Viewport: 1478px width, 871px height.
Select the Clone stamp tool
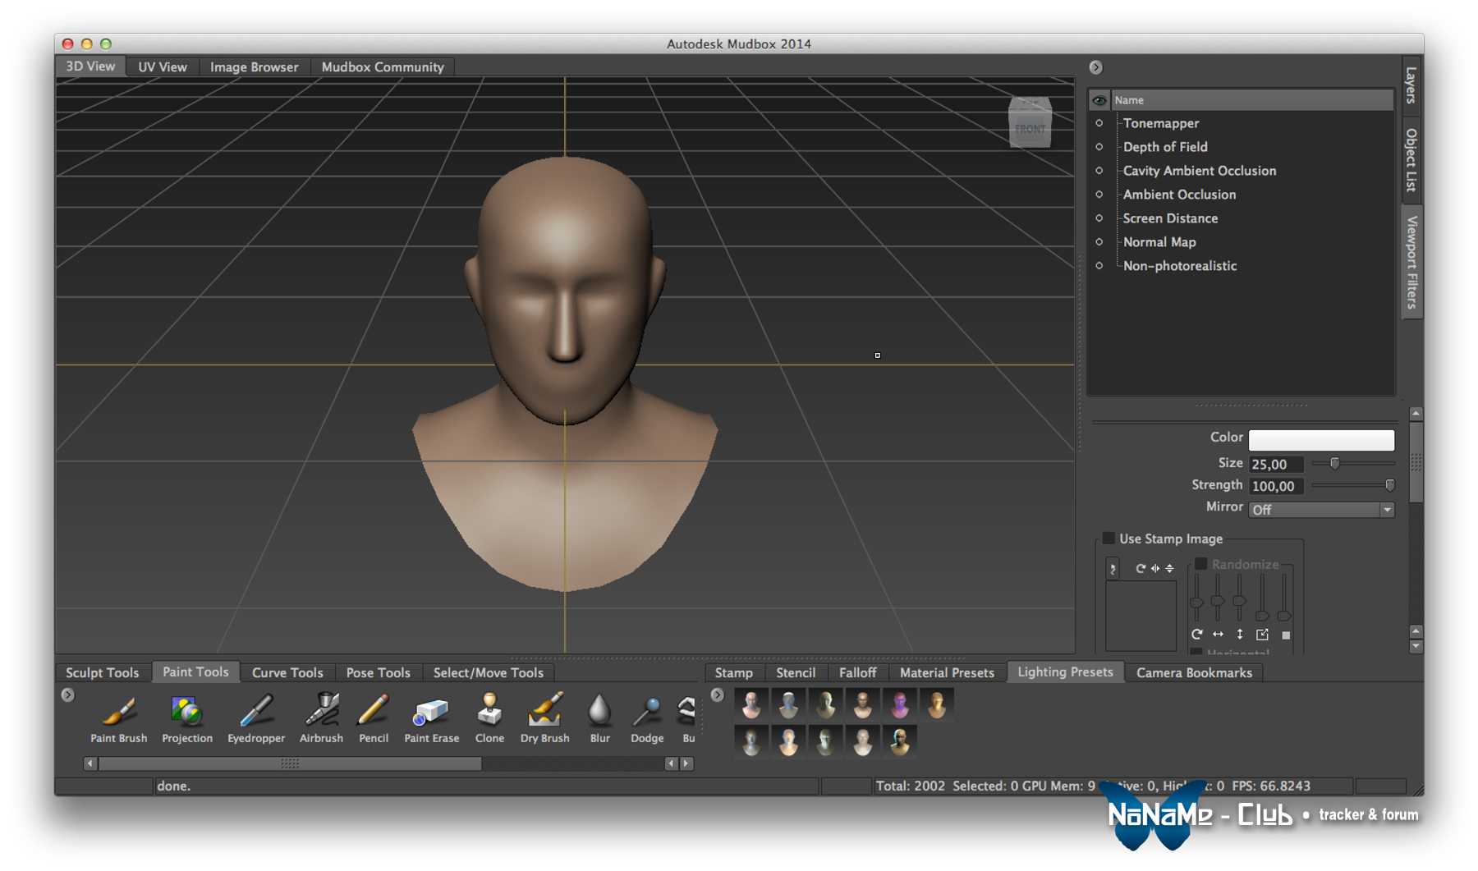click(x=489, y=711)
